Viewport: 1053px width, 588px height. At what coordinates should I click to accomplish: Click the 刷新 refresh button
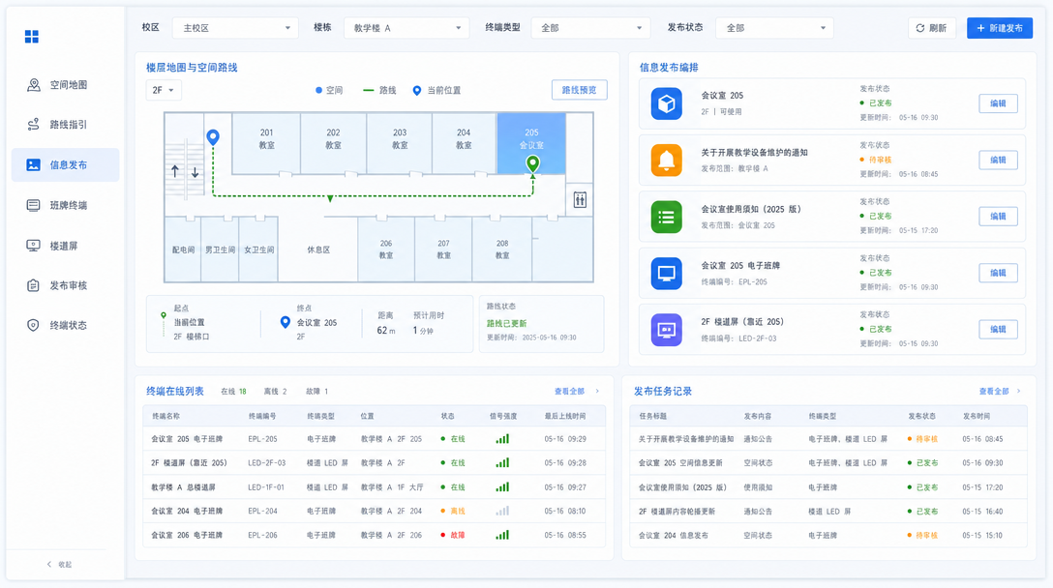click(x=931, y=28)
